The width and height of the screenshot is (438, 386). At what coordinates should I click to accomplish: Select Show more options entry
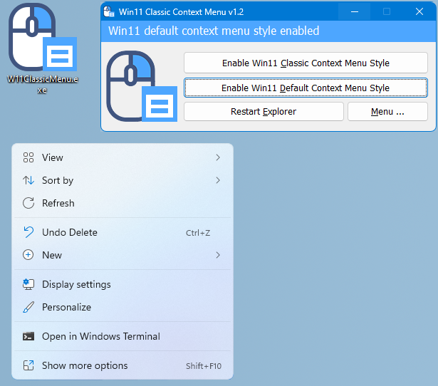[122, 365]
